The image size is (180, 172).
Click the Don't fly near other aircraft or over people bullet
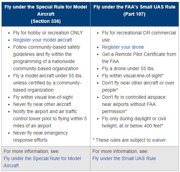click(x=138, y=87)
